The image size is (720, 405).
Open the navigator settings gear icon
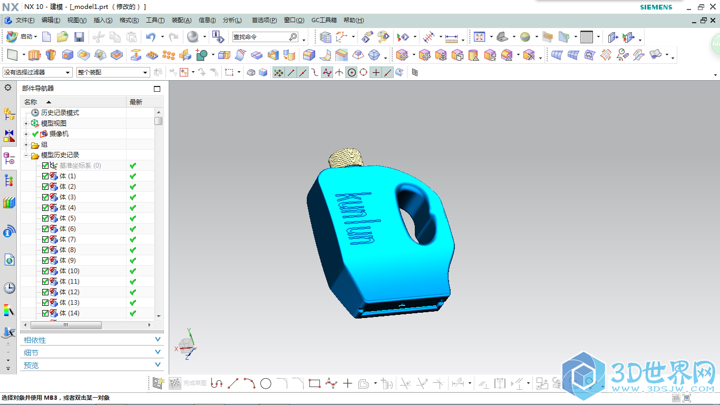[8, 88]
